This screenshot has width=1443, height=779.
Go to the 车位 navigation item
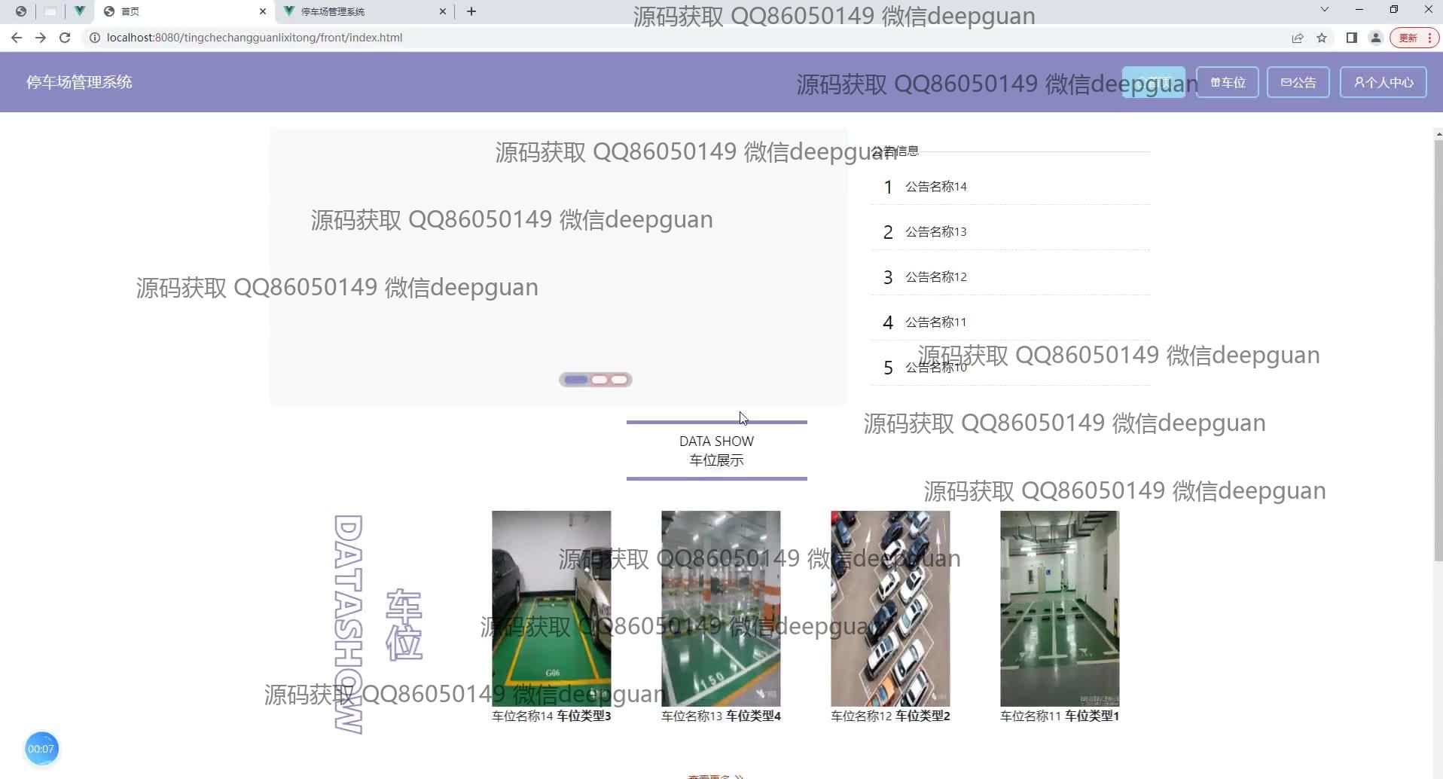(1228, 82)
